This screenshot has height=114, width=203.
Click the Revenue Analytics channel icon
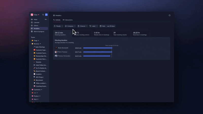tap(34, 74)
